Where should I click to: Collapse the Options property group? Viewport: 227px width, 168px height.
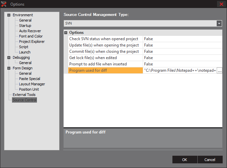point(66,33)
